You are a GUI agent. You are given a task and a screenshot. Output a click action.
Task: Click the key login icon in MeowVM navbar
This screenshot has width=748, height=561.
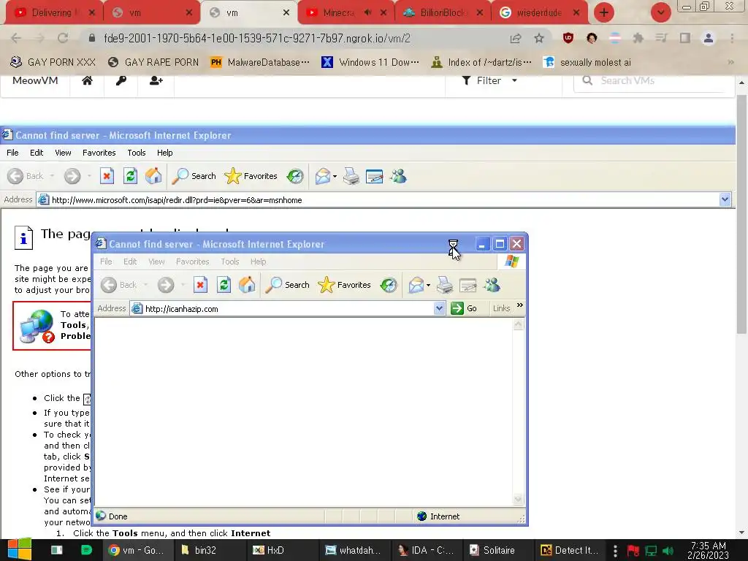click(x=121, y=80)
